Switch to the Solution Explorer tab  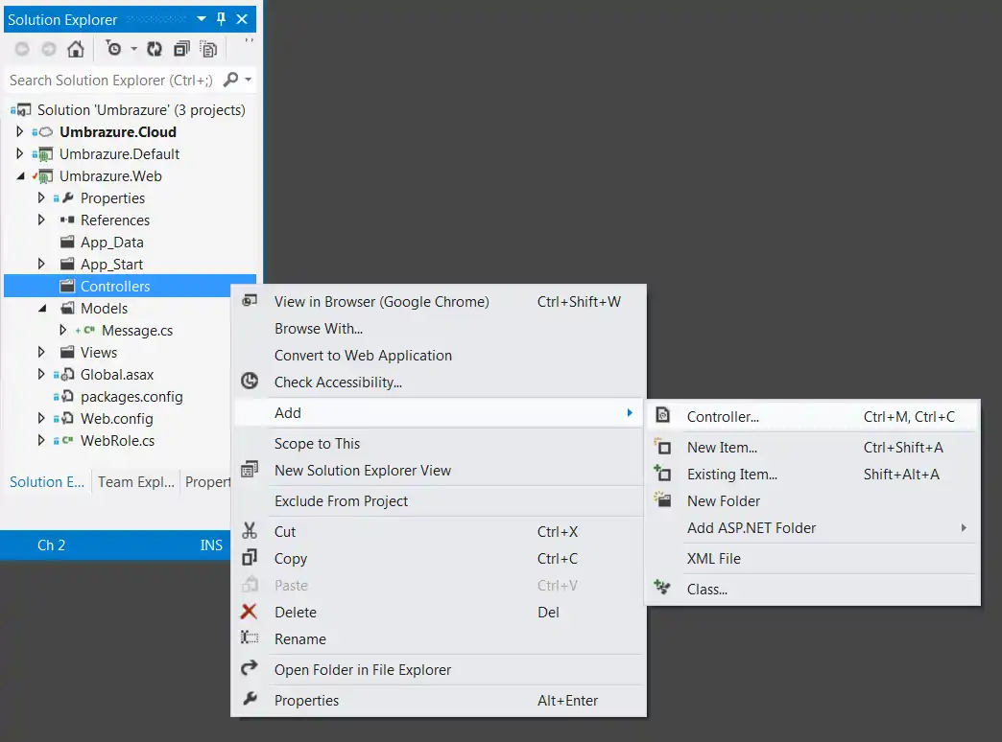coord(47,482)
